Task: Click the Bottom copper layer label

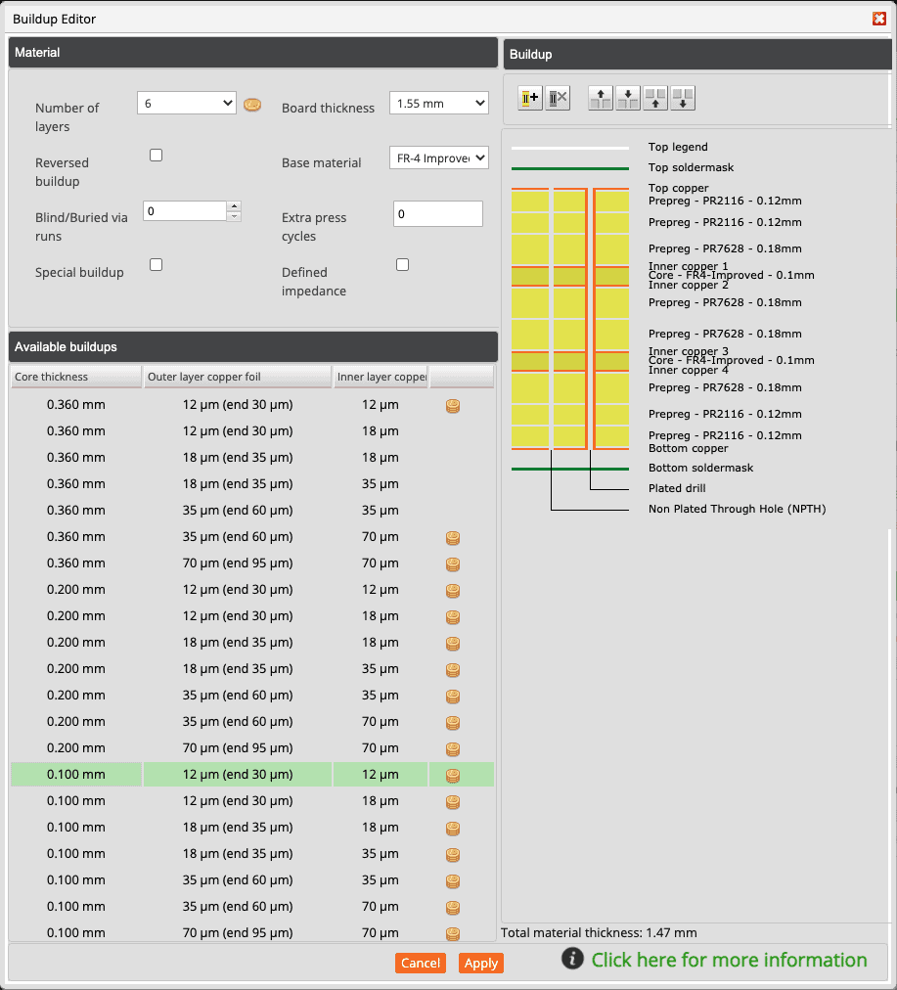Action: [x=688, y=448]
